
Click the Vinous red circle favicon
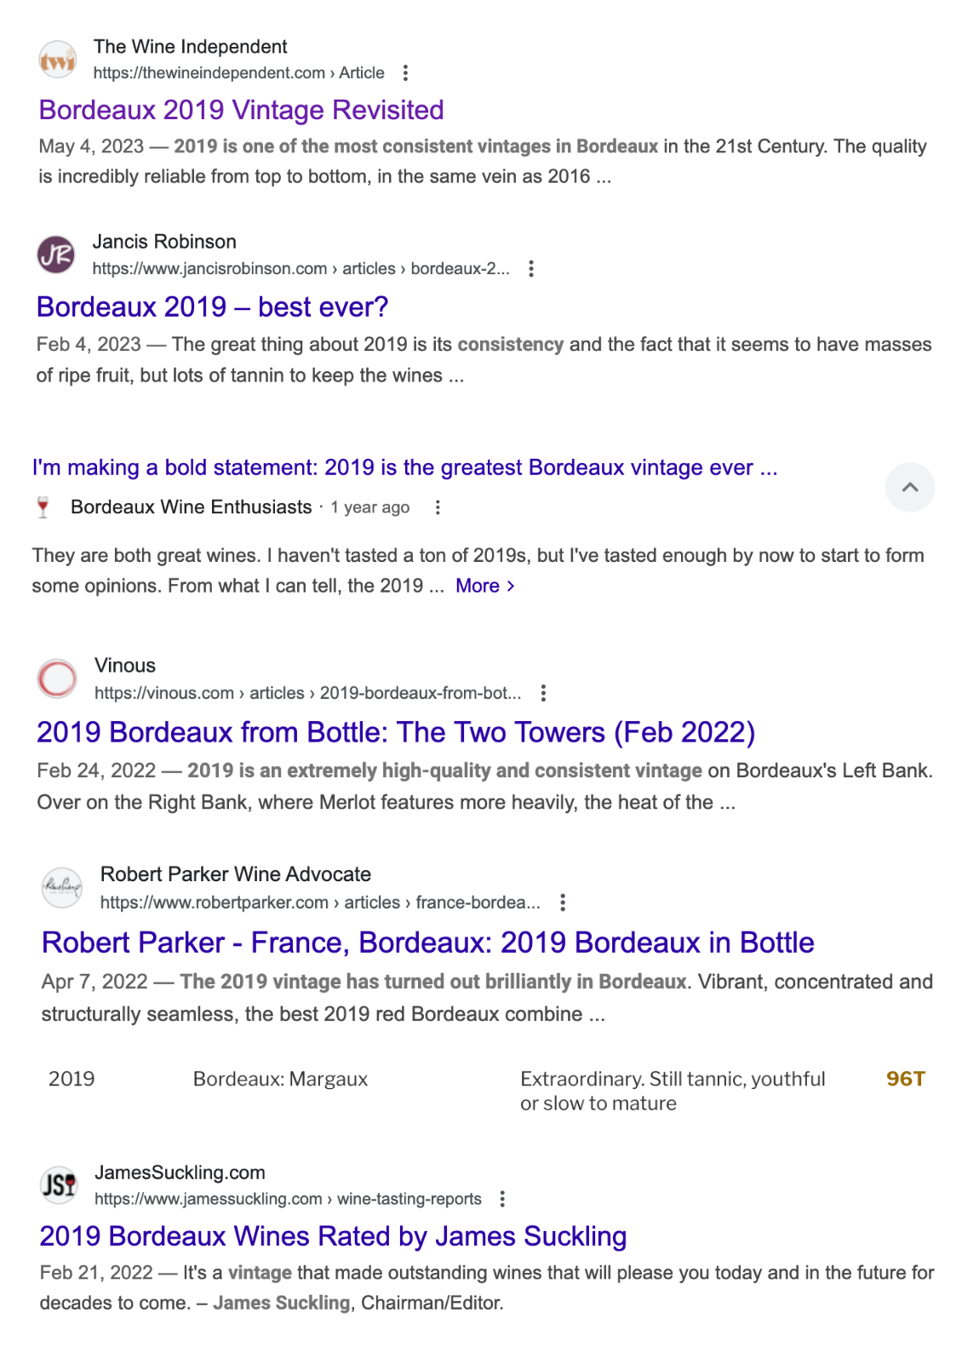[x=57, y=679]
